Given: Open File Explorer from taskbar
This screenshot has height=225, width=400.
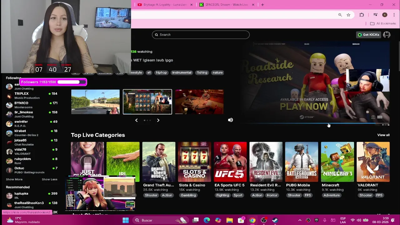Looking at the screenshot, I should (230, 220).
